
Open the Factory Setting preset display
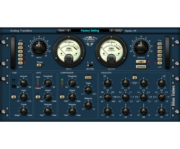(90, 31)
